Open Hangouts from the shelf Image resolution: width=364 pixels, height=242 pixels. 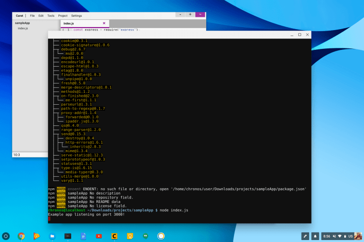coord(145,236)
